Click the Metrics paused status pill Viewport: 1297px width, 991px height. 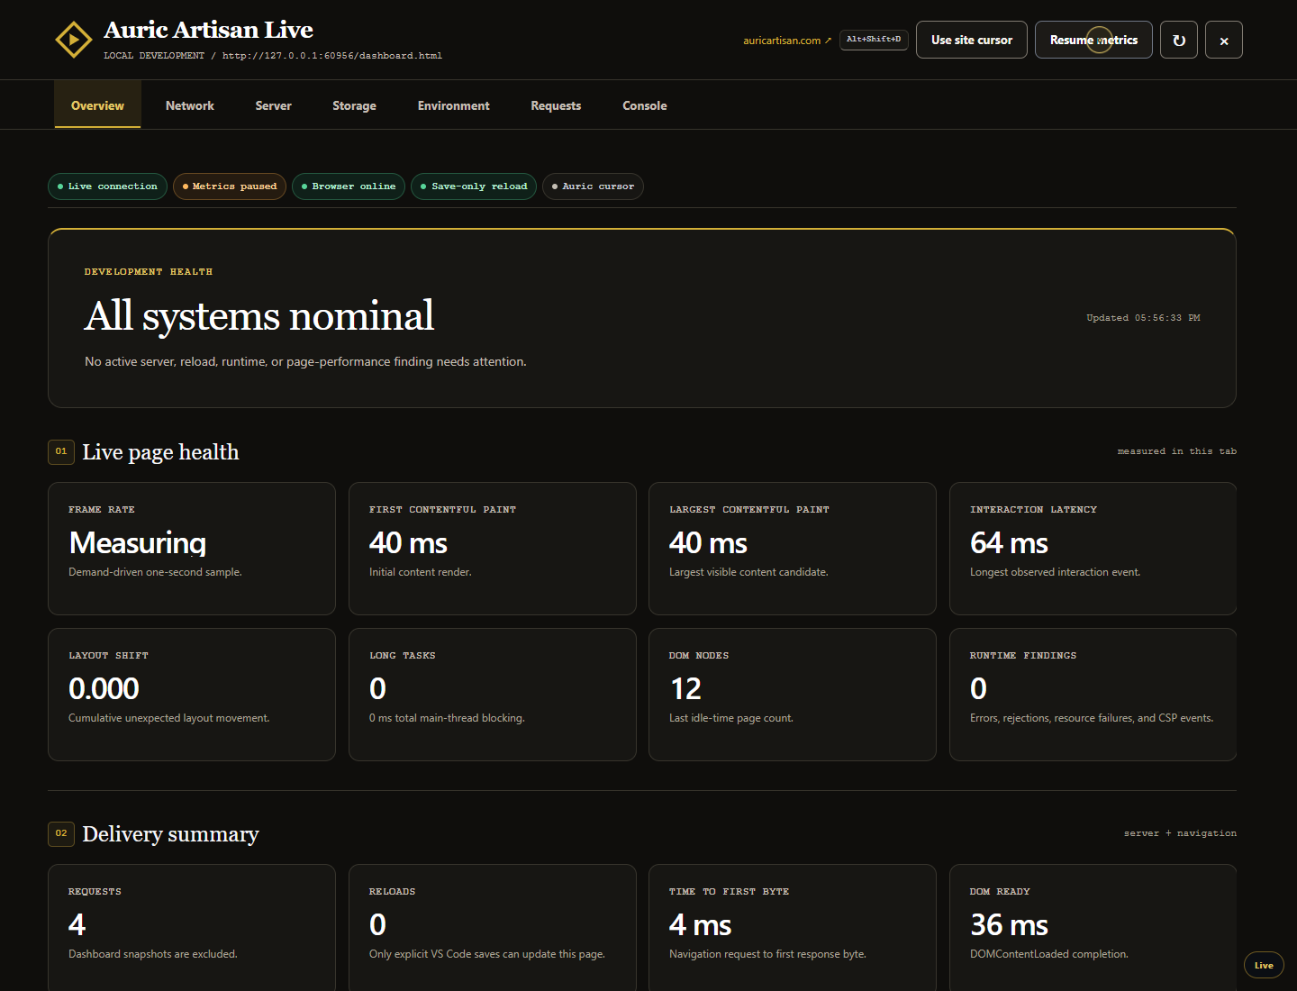coord(230,186)
